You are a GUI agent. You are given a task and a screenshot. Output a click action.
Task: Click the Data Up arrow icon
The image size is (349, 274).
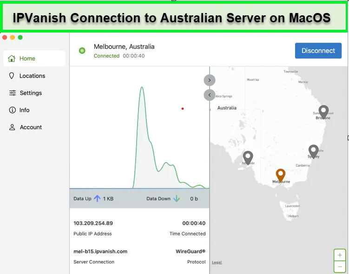click(x=97, y=198)
